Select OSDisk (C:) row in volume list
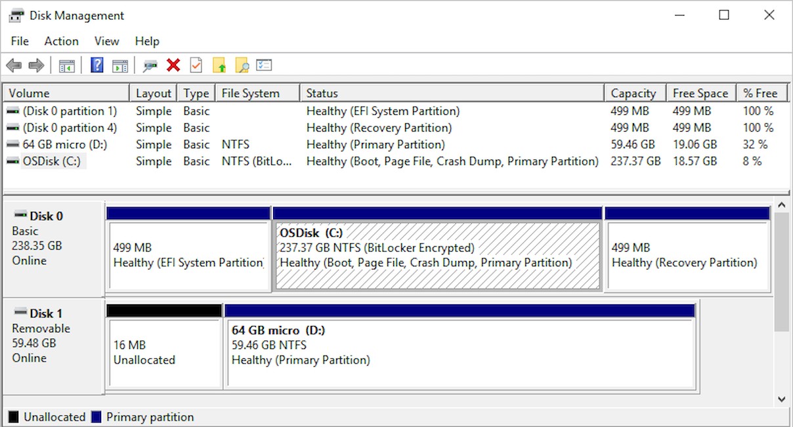This screenshot has width=793, height=427. [x=52, y=161]
